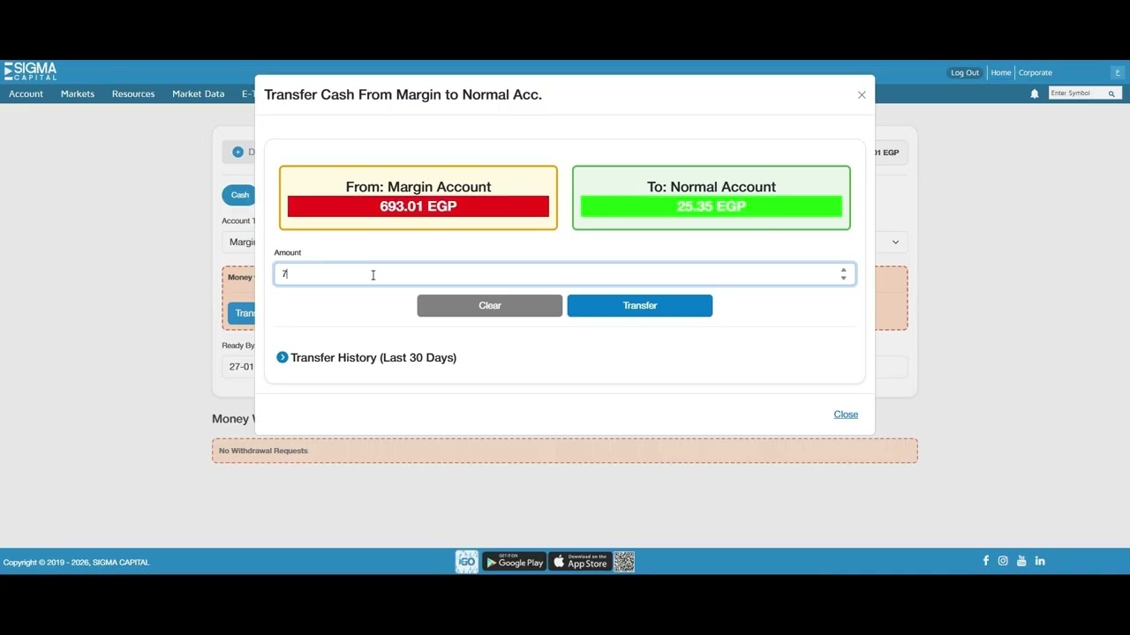Open the Account menu

tap(26, 93)
